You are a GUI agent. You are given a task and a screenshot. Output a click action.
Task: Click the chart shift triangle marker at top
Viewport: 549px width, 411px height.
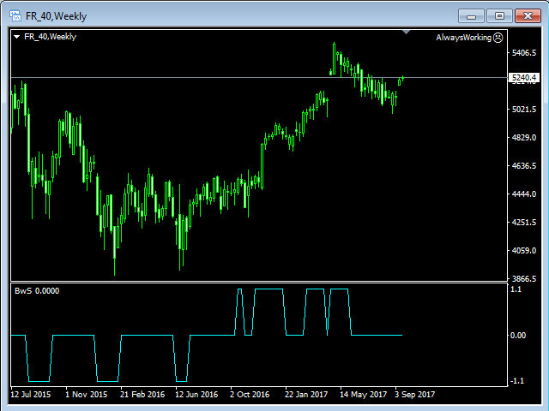coord(407,32)
